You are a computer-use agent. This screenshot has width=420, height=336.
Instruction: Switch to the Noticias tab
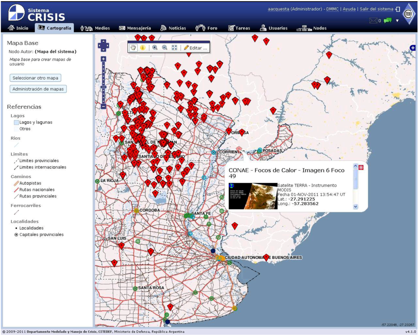click(x=173, y=28)
